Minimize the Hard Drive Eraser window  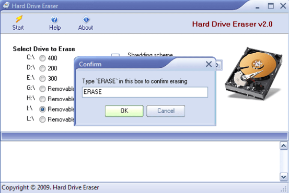point(258,7)
